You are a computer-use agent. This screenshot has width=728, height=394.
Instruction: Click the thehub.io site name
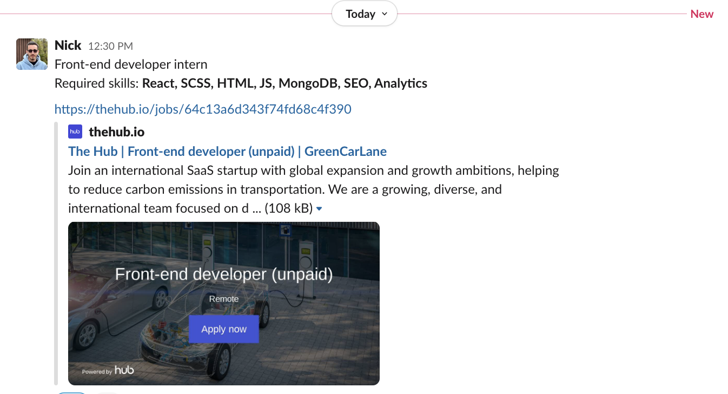(116, 132)
